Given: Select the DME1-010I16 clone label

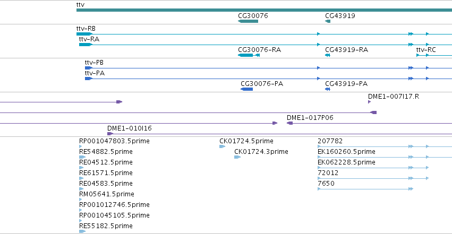Looking at the screenshot, I should 130,128.
